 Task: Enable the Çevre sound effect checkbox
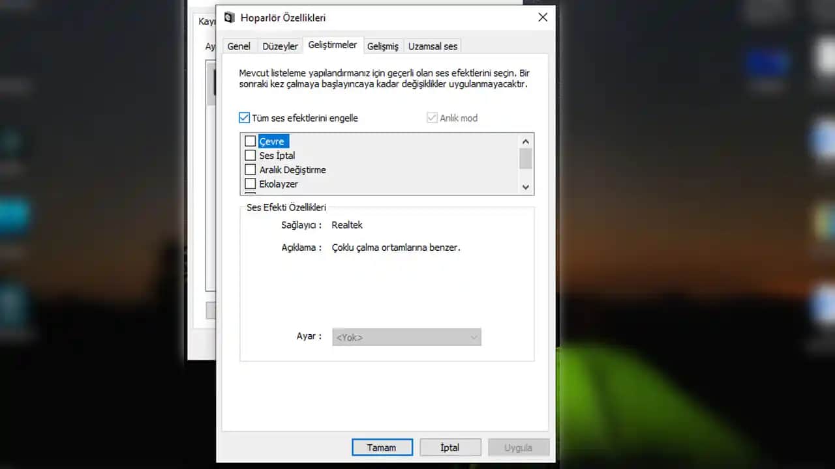pos(250,141)
